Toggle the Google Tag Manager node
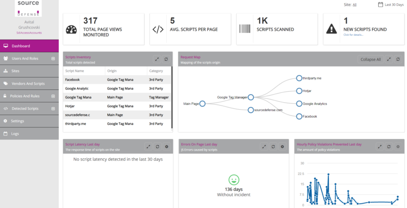 click(x=250, y=97)
